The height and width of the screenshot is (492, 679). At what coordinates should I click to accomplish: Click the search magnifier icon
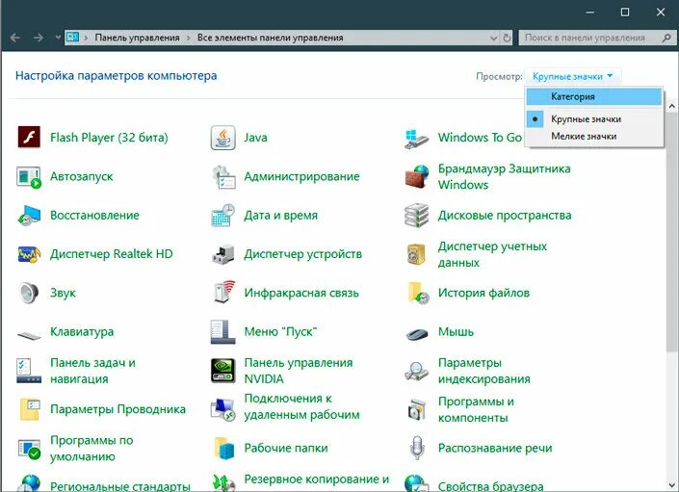pyautogui.click(x=666, y=39)
